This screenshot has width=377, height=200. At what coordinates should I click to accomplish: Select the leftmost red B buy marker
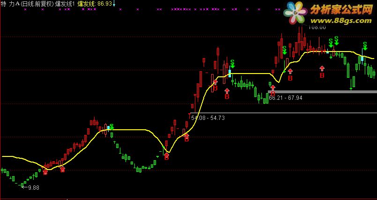(45, 171)
